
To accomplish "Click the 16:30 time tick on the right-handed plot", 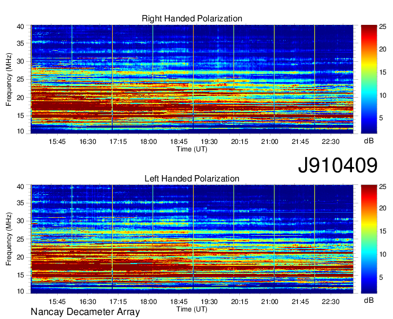I will [88, 142].
